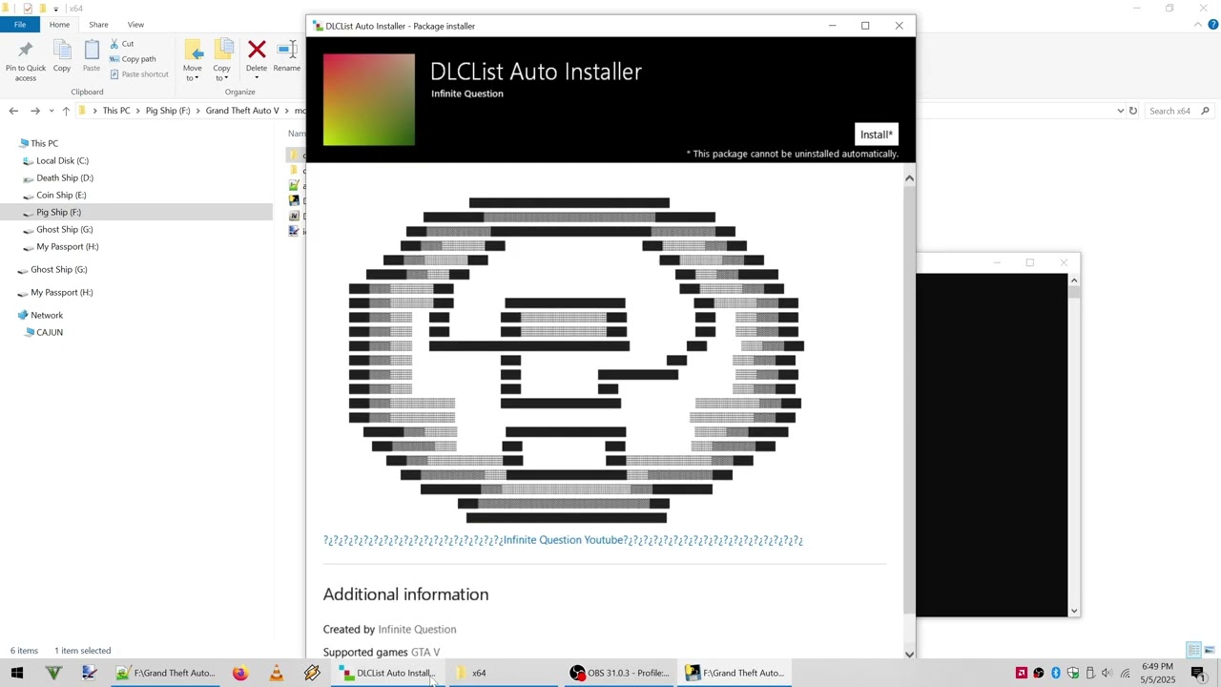Click the AMD tray icon

click(1022, 674)
